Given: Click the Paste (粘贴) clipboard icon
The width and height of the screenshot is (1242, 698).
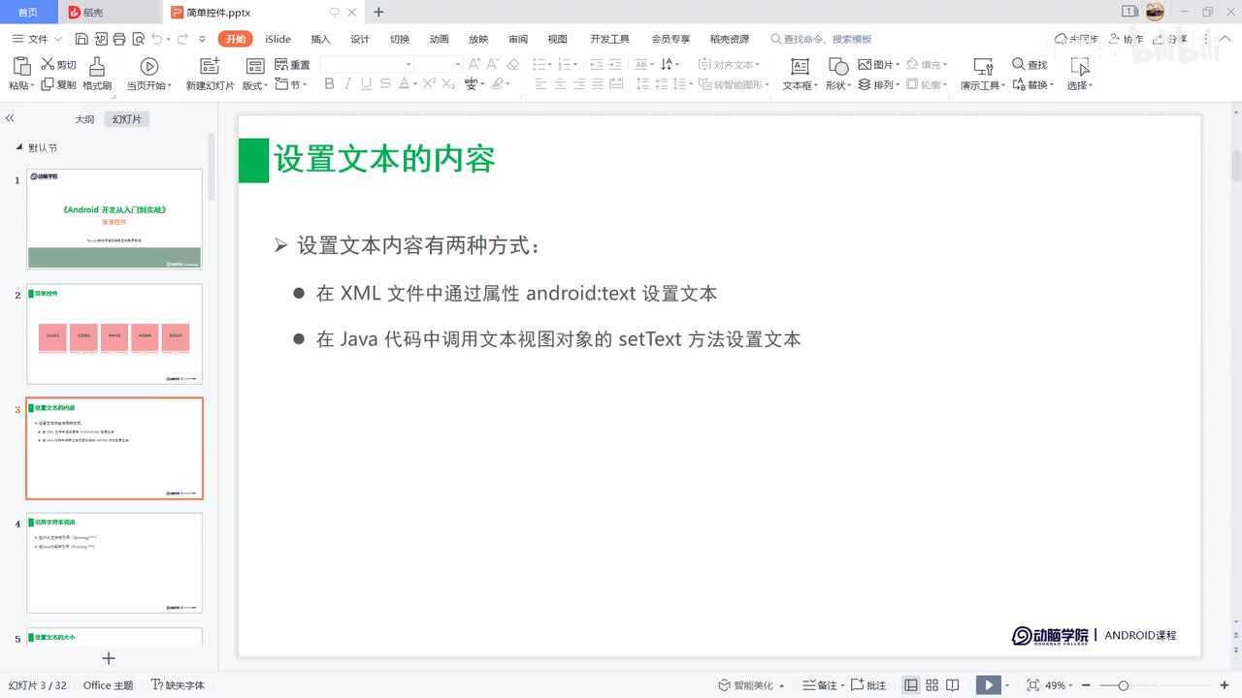Looking at the screenshot, I should (21, 66).
